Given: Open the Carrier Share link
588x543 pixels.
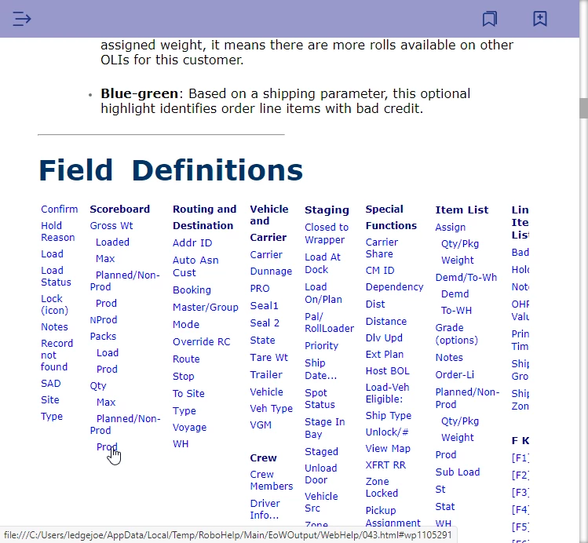Looking at the screenshot, I should point(382,248).
